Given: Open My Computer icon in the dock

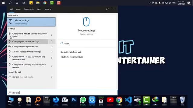Looking at the screenshot, I should pyautogui.click(x=11, y=100).
